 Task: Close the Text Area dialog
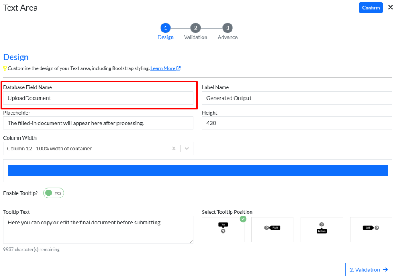point(390,8)
